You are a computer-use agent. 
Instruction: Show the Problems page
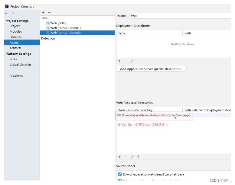(x=16, y=75)
